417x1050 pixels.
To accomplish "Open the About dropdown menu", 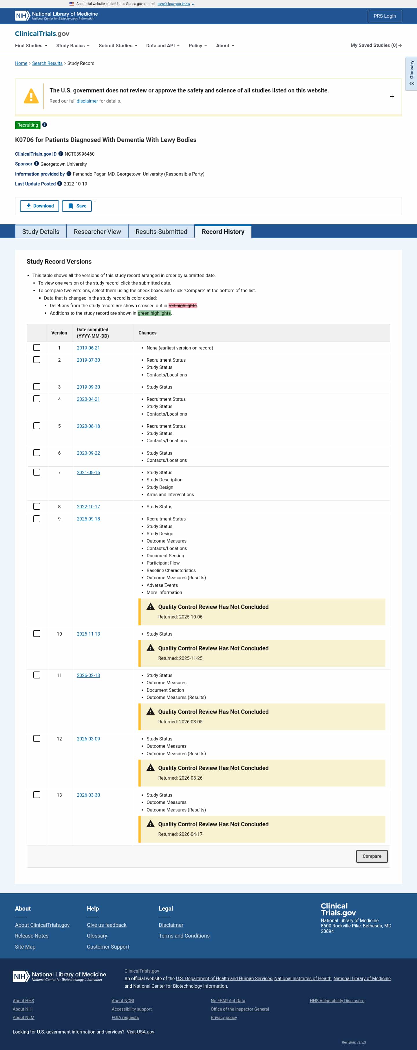I will 225,46.
